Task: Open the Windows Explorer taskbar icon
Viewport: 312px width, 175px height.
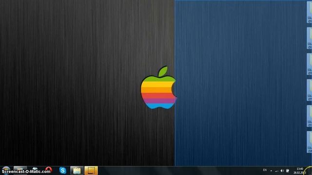Action: (77, 171)
